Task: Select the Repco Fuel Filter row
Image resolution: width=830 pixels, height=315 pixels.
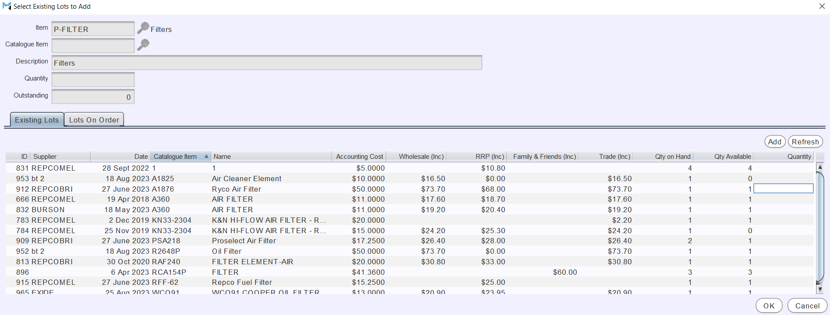Action: (x=410, y=282)
